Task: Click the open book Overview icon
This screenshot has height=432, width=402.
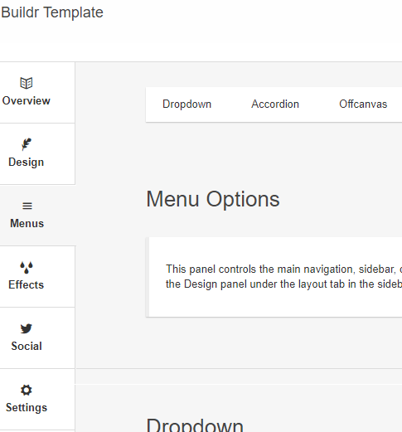Action: [27, 83]
